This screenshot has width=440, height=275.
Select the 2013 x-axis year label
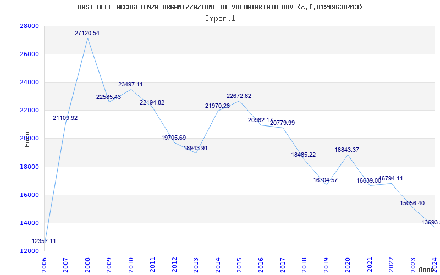(x=196, y=265)
